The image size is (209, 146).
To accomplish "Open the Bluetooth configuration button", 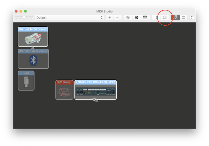I will (x=156, y=18).
